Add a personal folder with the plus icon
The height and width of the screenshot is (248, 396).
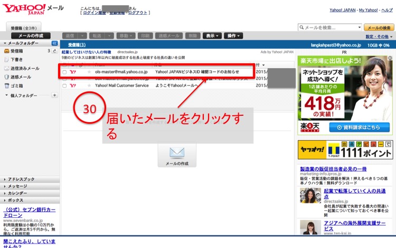pos(54,95)
